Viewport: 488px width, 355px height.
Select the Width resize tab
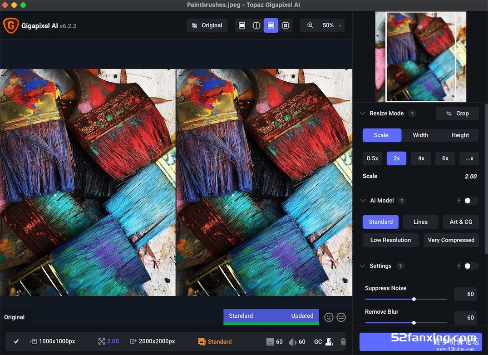coord(420,135)
